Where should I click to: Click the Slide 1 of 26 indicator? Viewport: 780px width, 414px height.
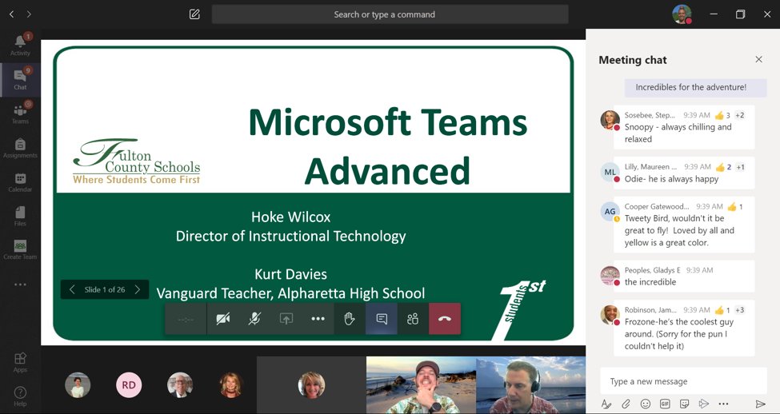coord(105,289)
